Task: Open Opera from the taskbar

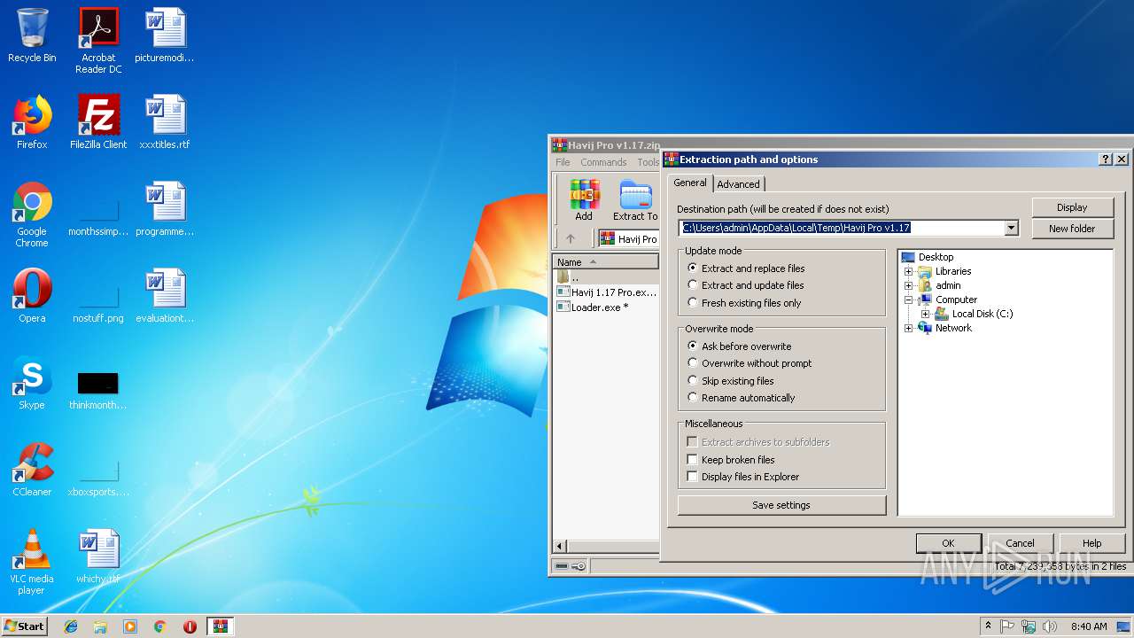Action: pyautogui.click(x=190, y=626)
